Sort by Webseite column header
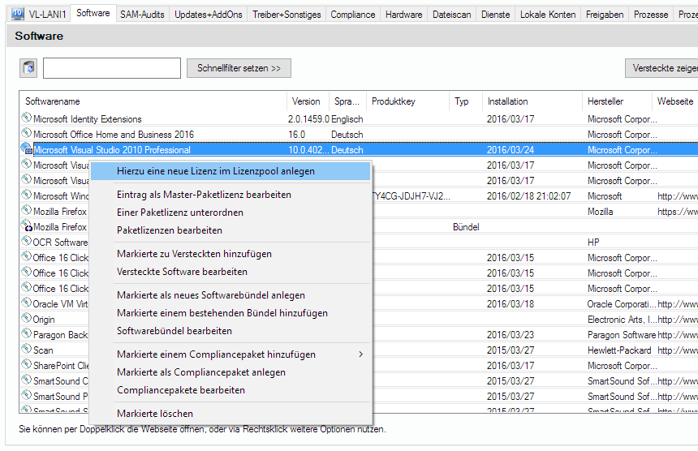 tap(674, 101)
